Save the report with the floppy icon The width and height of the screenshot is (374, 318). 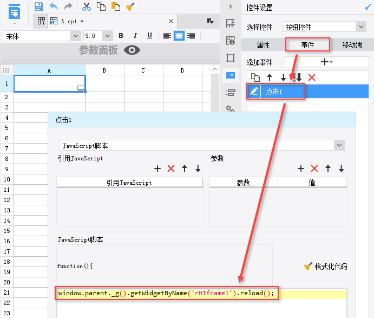38,7
